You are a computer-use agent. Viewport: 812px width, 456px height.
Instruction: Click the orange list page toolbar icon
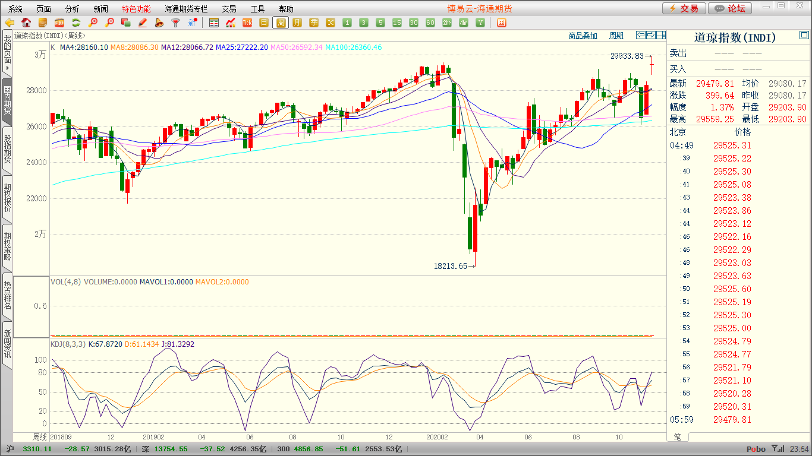click(43, 23)
